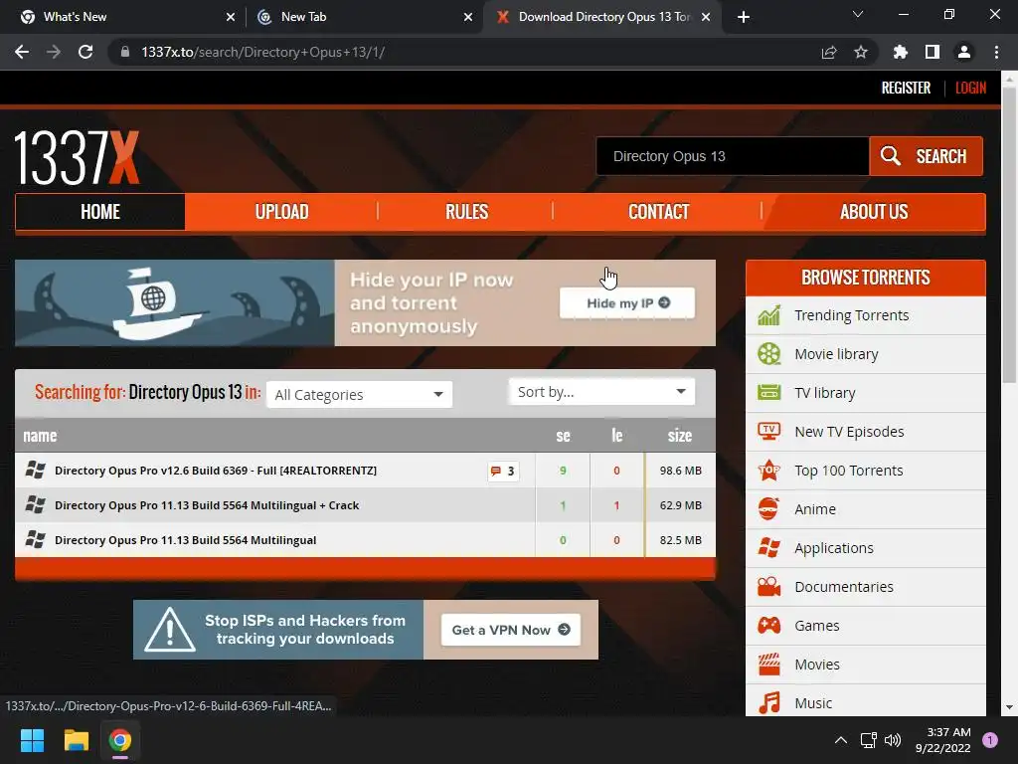Open File Explorer from the taskbar
Viewport: 1018px width, 764px height.
point(76,740)
